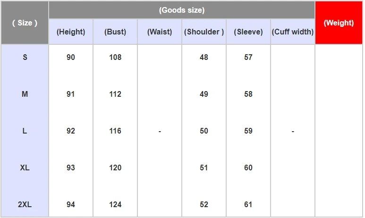Click the Bust column header

[115, 32]
